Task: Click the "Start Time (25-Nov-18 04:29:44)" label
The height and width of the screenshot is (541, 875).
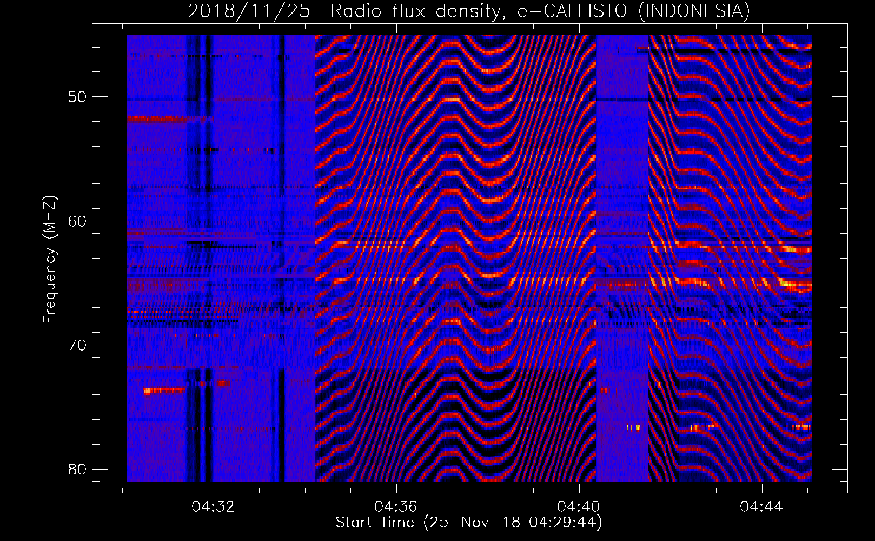Action: (x=469, y=523)
